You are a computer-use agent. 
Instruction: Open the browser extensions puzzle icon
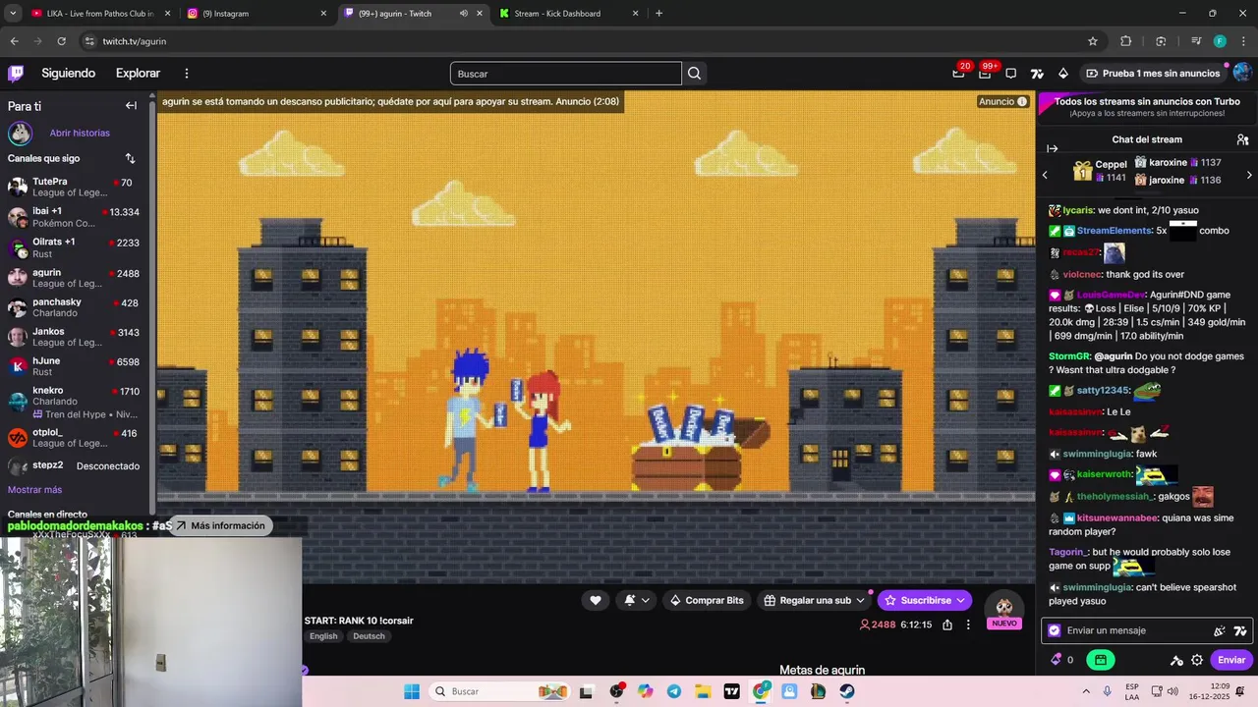click(x=1126, y=41)
